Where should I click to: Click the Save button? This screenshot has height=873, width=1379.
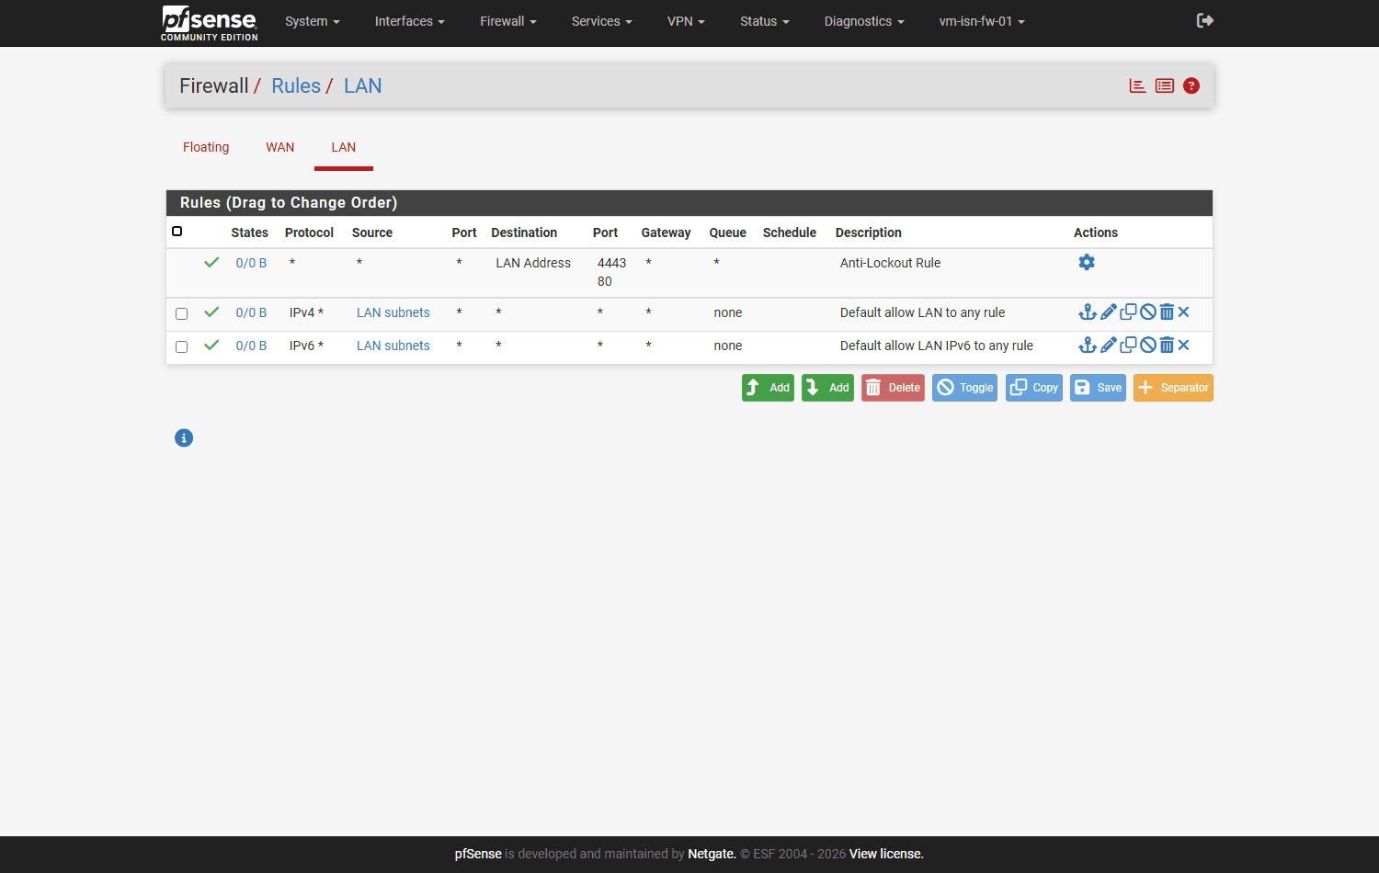tap(1098, 388)
